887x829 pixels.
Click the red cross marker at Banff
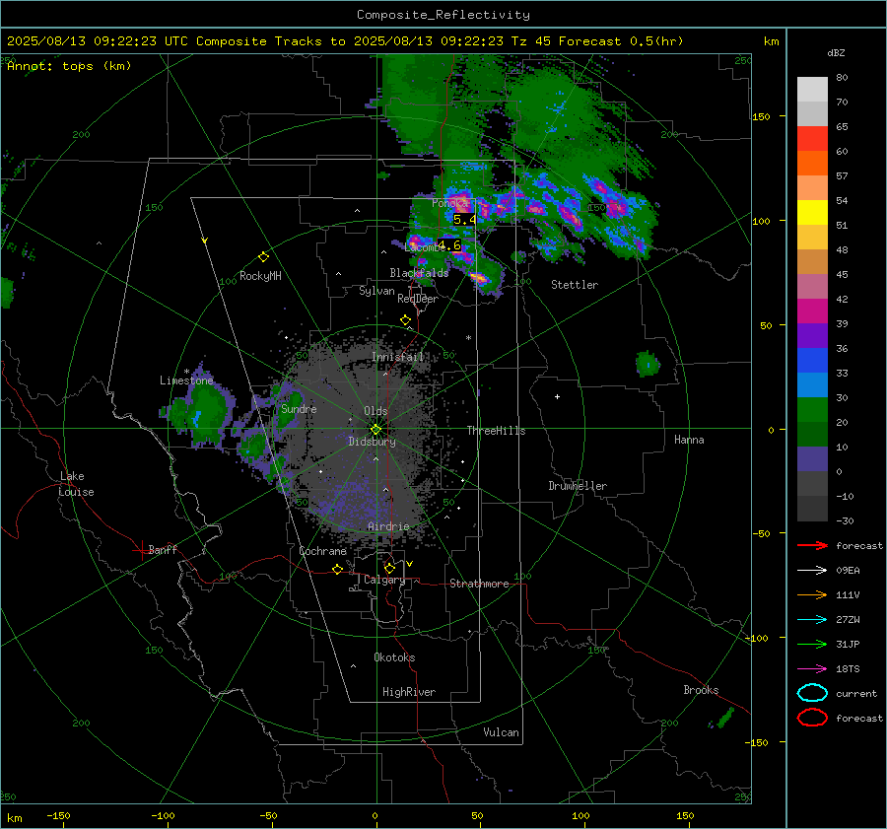coord(141,550)
